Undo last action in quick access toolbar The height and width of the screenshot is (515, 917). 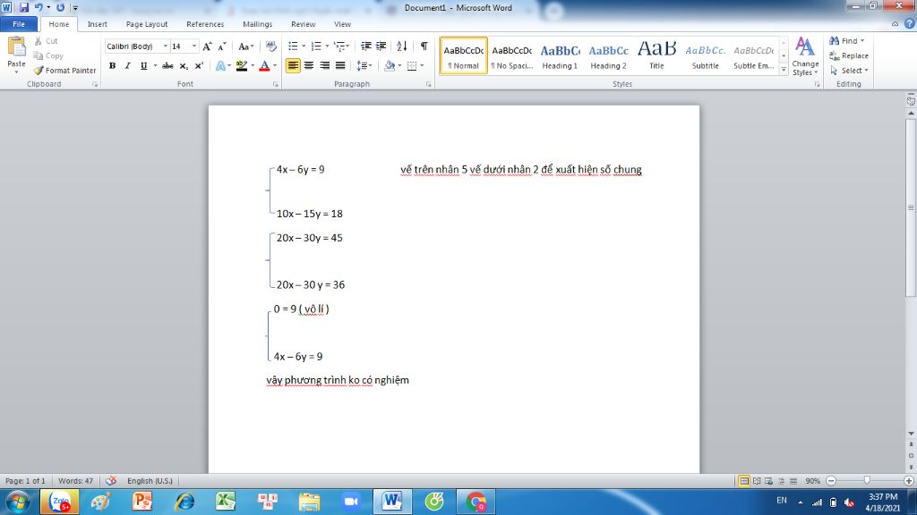[39, 7]
